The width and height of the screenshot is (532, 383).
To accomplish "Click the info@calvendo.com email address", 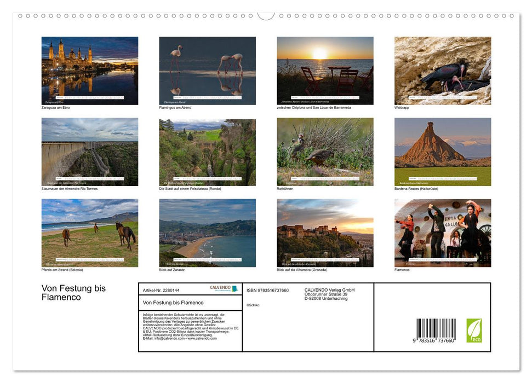I will pyautogui.click(x=164, y=339).
